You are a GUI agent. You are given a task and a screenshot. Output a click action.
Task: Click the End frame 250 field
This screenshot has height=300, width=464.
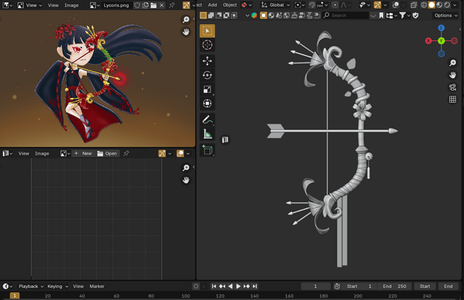(x=394, y=286)
